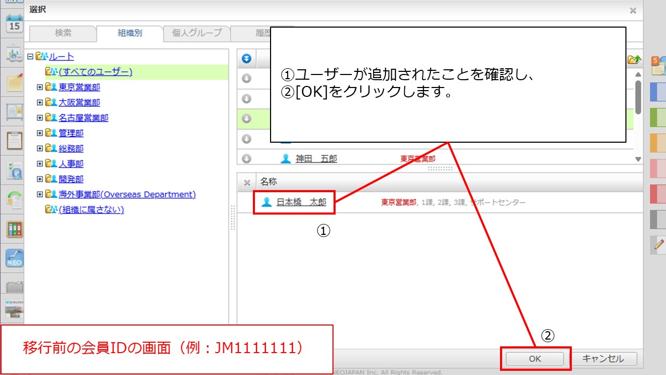Open the ルート link in the tree

(61, 56)
